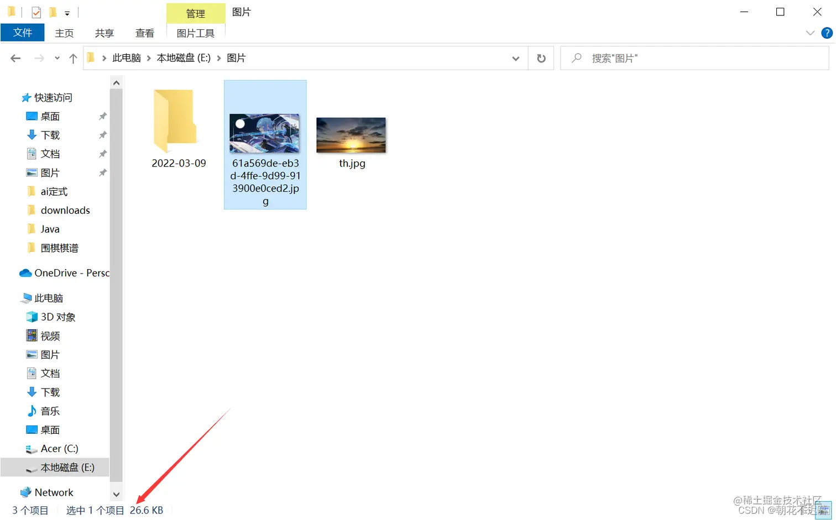Click 图片 in the address breadcrumb
This screenshot has width=836, height=520.
tap(236, 58)
